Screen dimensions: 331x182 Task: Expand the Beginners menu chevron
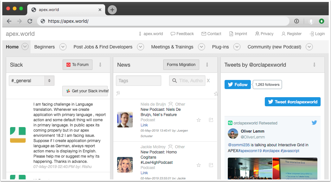click(63, 47)
